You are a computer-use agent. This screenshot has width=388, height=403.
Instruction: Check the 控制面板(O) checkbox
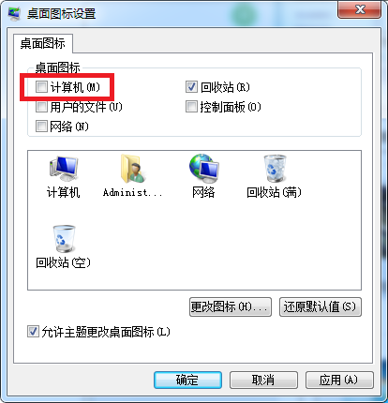(x=191, y=107)
